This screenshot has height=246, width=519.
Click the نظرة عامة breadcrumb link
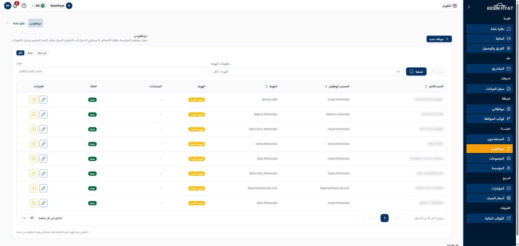19,23
